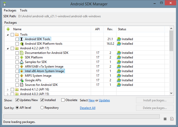Screen dimensions: 178x127
Task: Click the Updates link to select updates
Action: [104, 100]
